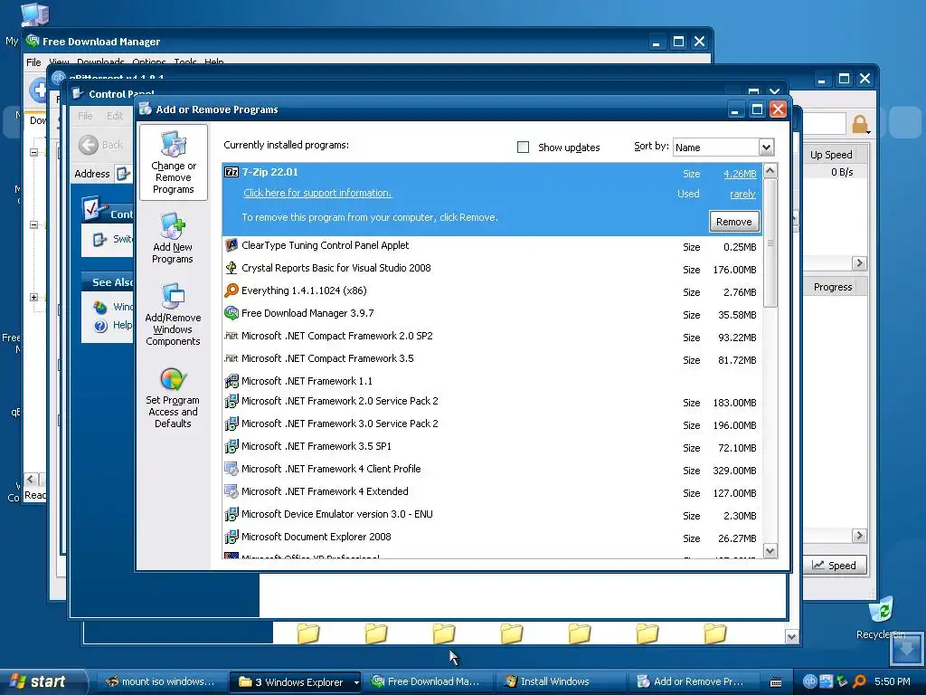Open Edit menu in Control Panel window
This screenshot has height=695, width=926.
(x=115, y=116)
